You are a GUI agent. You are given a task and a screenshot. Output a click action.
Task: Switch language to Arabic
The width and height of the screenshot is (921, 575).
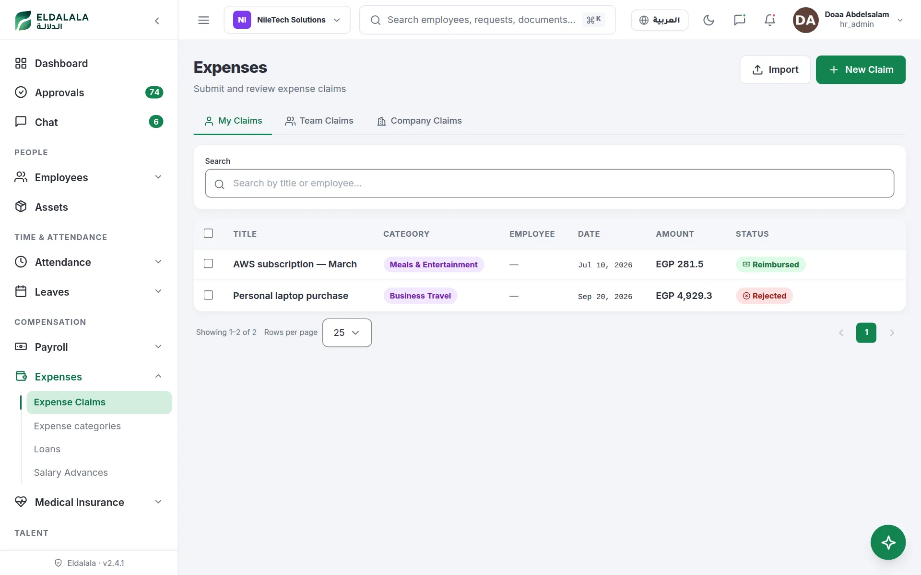(x=660, y=20)
